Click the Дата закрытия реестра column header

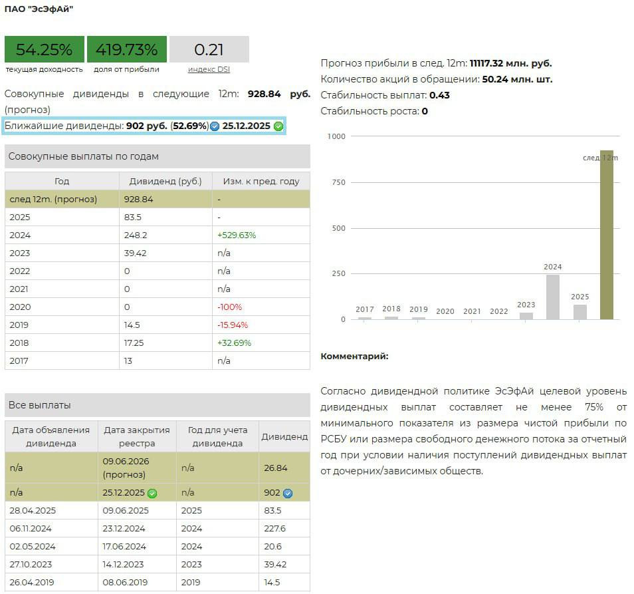tap(137, 436)
